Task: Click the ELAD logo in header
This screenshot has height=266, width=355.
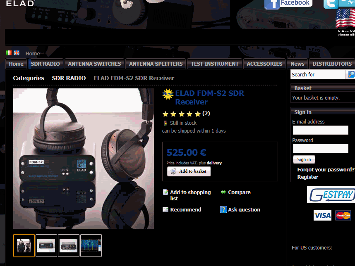Action: (20, 3)
